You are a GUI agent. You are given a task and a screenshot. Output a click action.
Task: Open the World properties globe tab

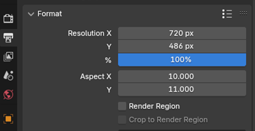[x=9, y=95]
